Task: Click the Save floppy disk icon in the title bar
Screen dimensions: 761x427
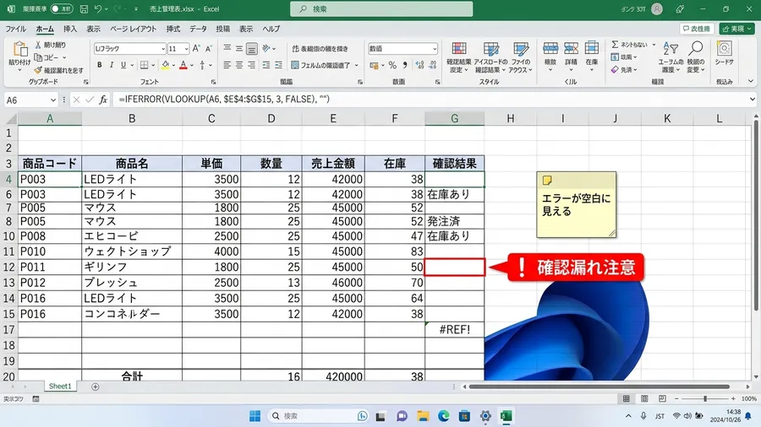Action: [x=84, y=8]
